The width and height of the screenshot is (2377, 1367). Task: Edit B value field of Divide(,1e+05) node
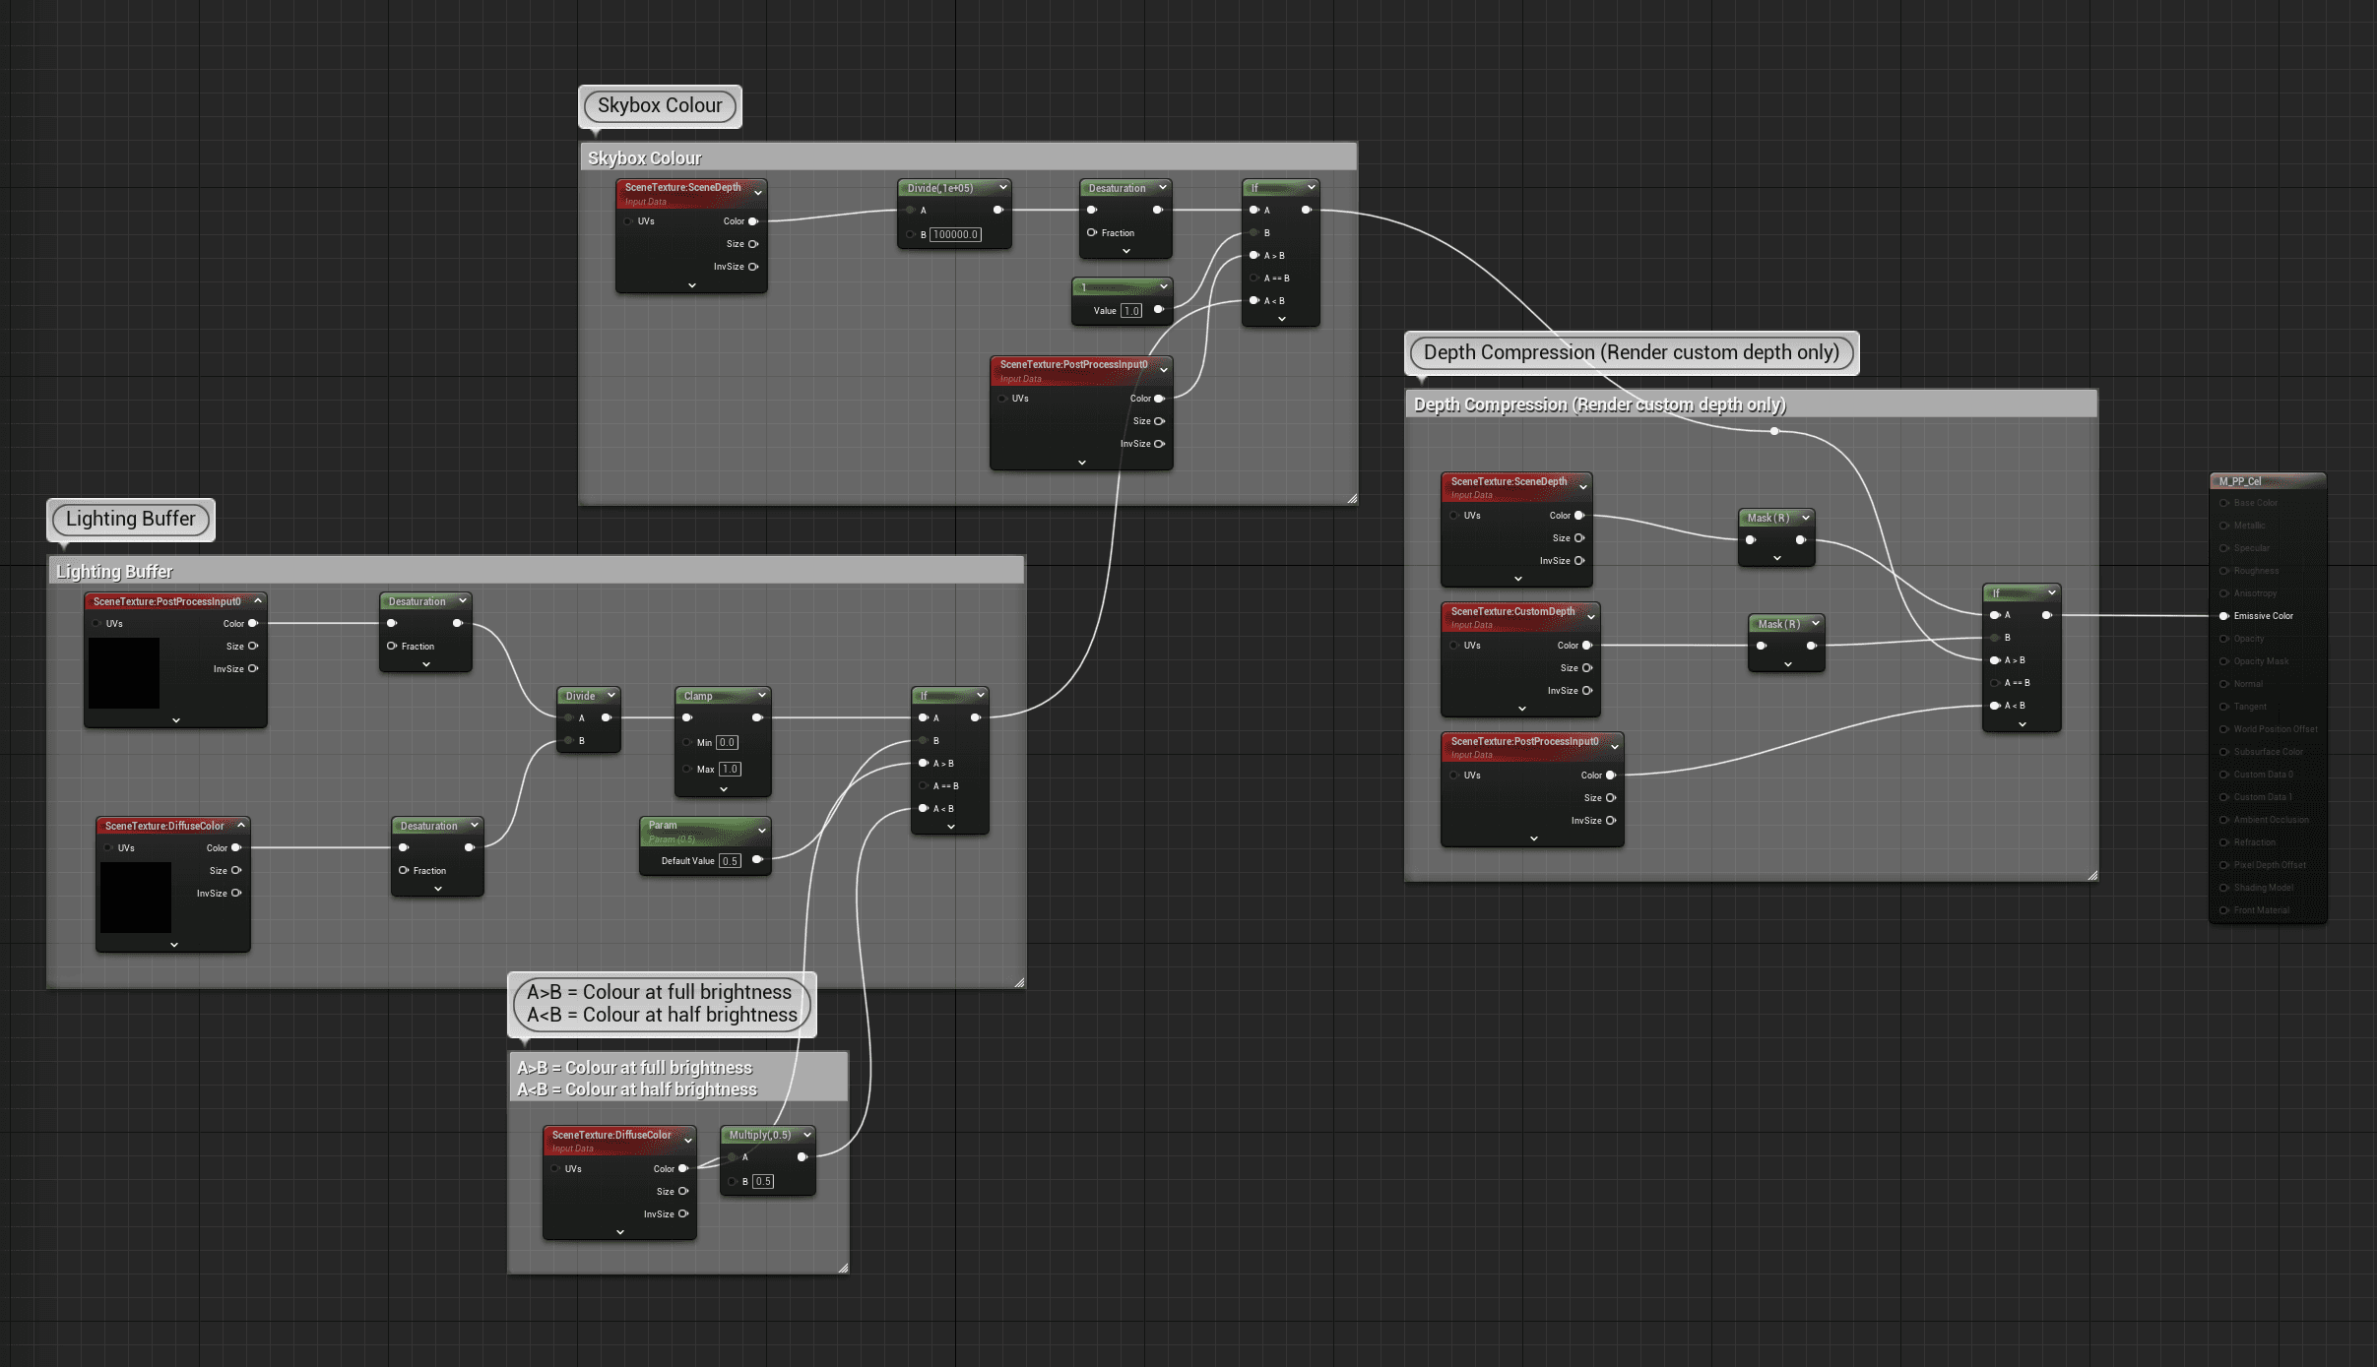[955, 234]
